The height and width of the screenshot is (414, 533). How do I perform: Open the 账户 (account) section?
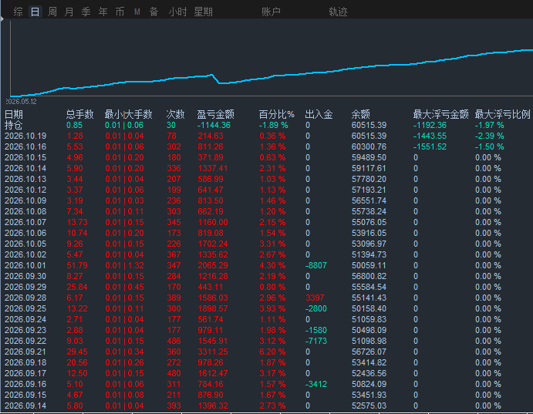[x=271, y=12]
